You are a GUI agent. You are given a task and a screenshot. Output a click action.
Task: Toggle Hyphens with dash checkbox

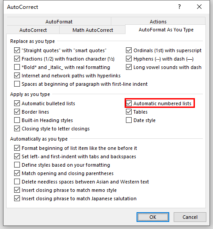[x=129, y=59]
